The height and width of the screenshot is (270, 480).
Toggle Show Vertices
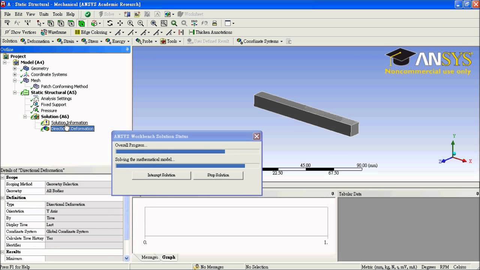(x=20, y=32)
